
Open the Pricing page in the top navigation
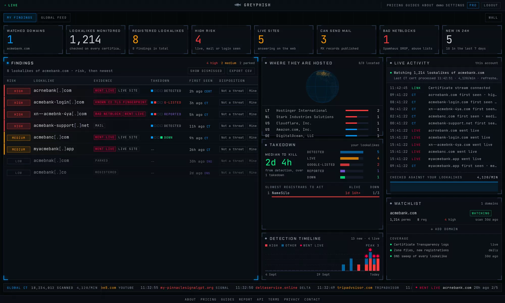[395, 5]
